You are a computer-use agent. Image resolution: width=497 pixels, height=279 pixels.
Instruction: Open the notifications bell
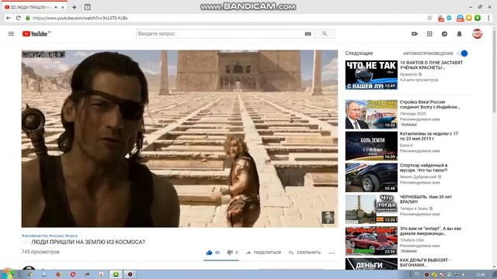coord(459,33)
